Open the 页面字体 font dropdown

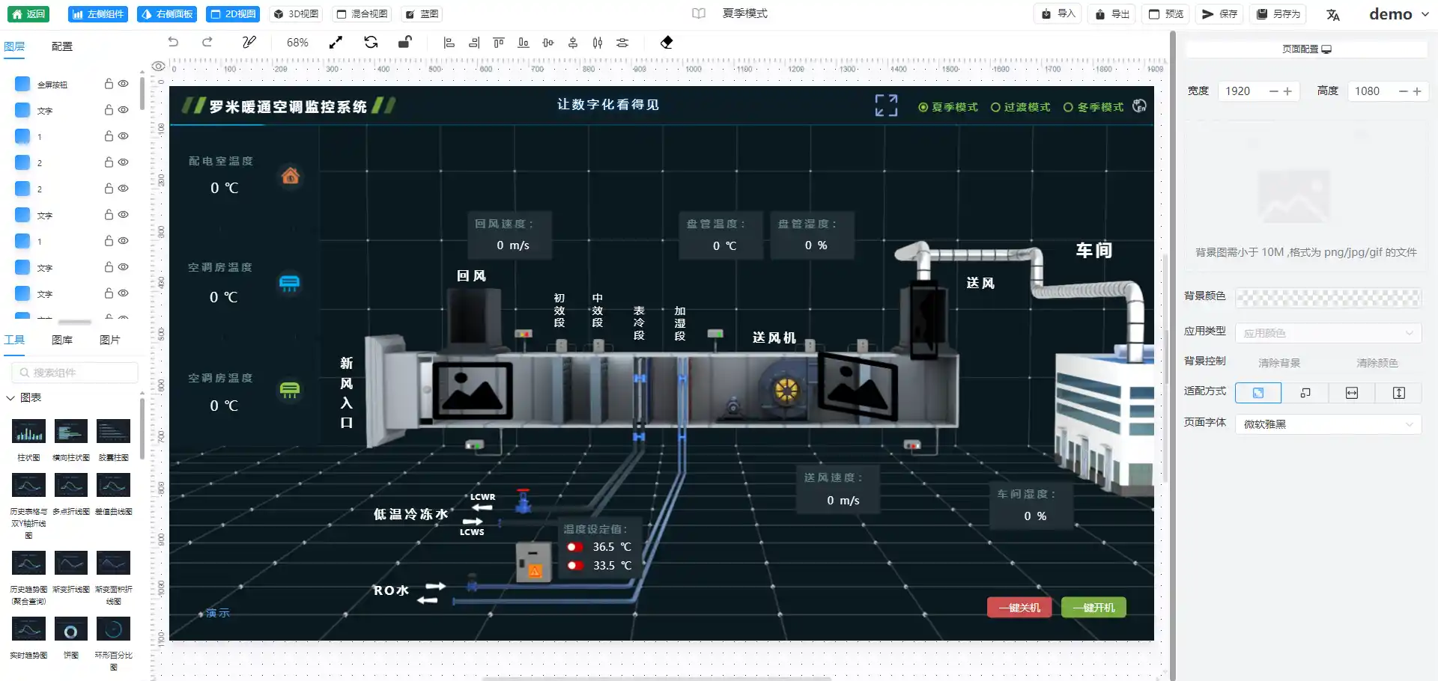coord(1328,424)
